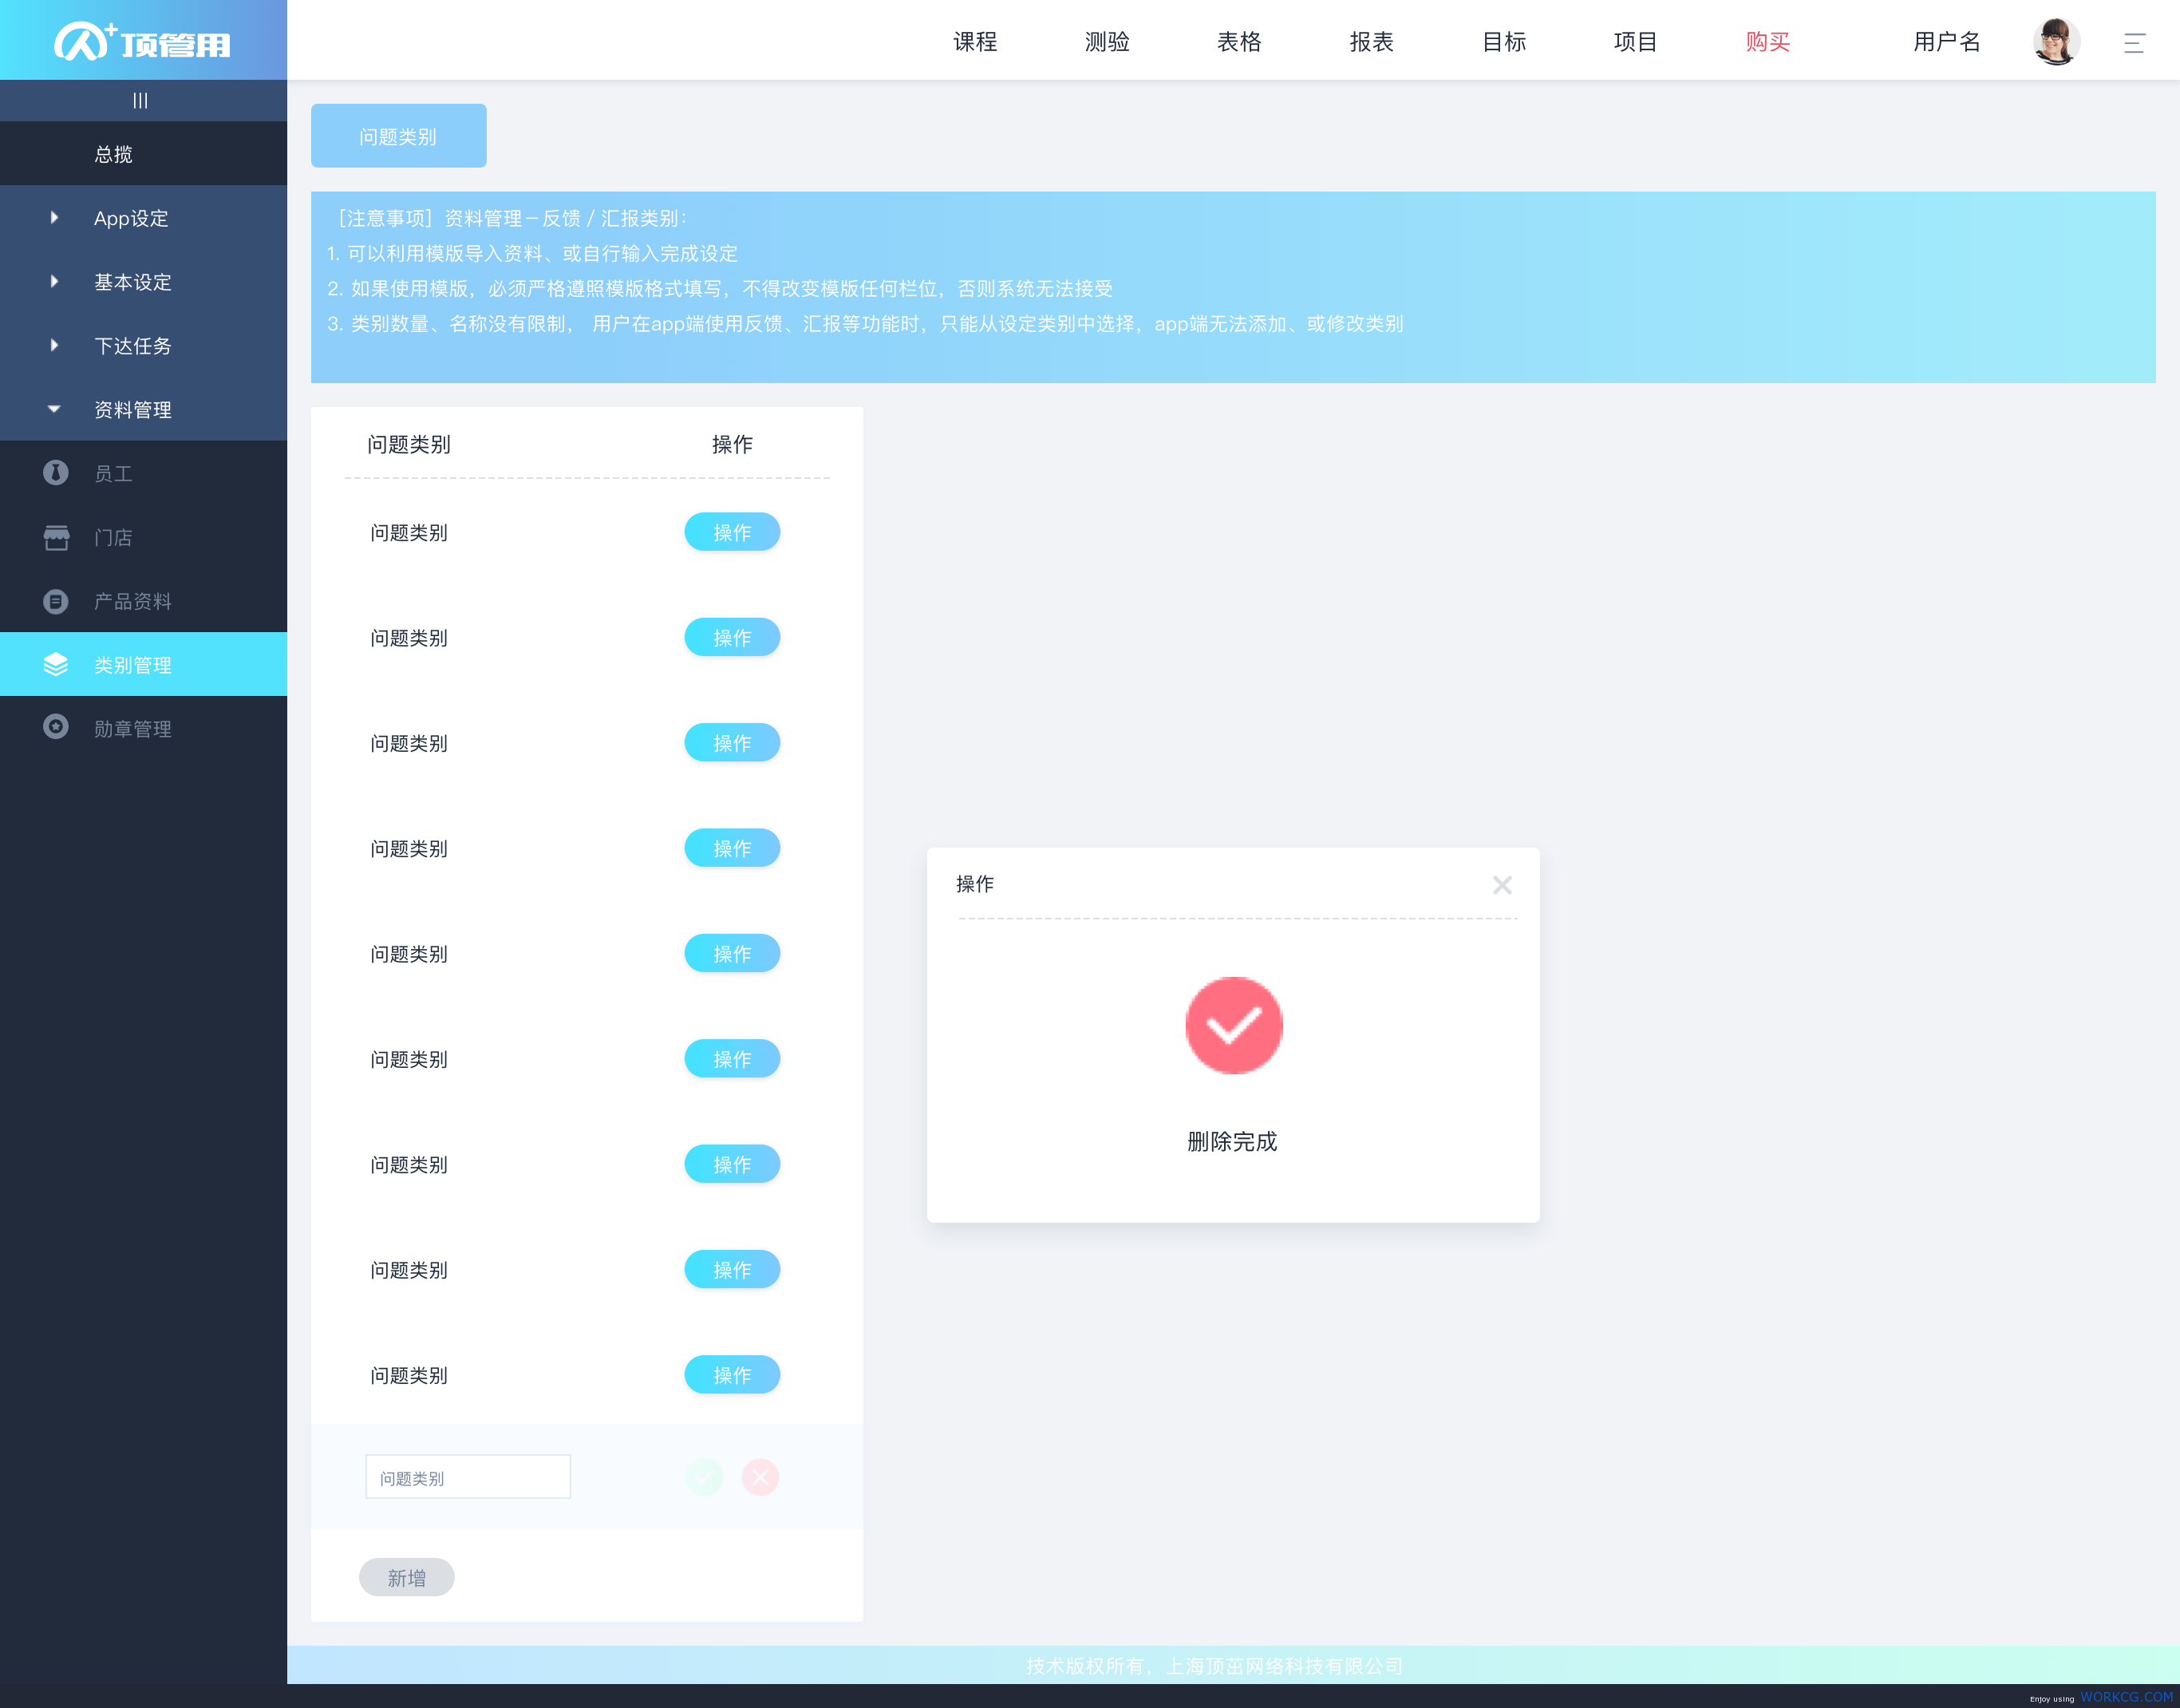This screenshot has height=1708, width=2180.
Task: Click the 员工 person icon in the sidebar
Action: click(x=56, y=473)
